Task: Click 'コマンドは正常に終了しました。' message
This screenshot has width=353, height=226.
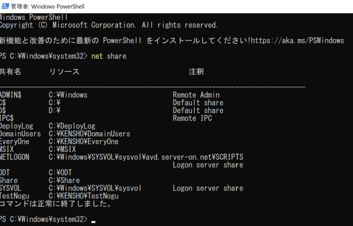Action: coord(55,204)
